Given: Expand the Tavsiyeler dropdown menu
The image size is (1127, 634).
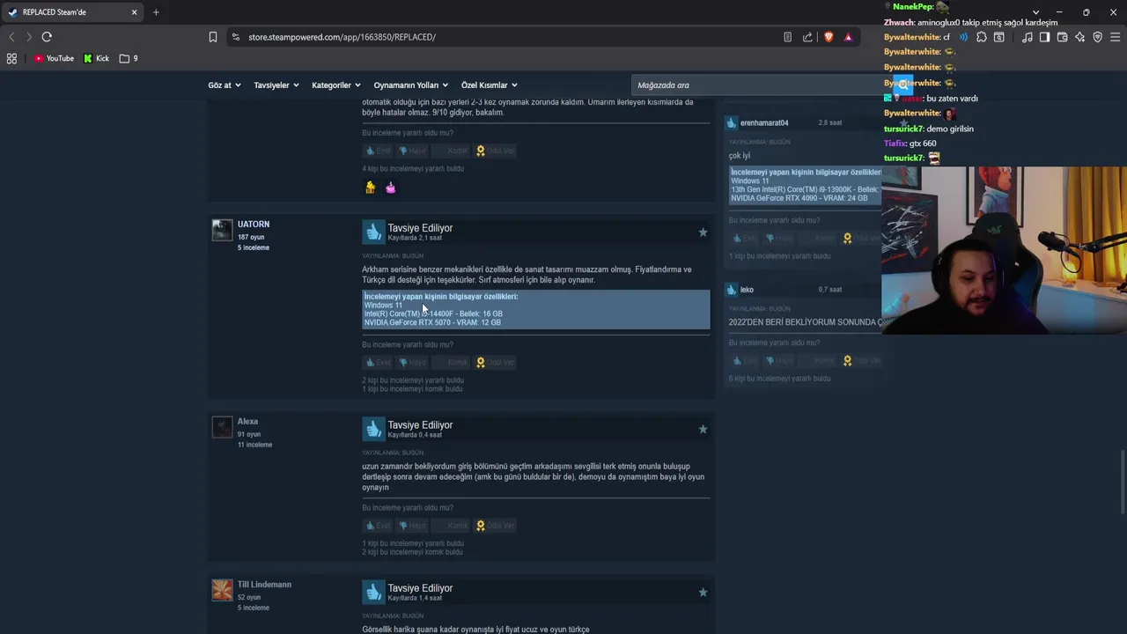Looking at the screenshot, I should (276, 85).
